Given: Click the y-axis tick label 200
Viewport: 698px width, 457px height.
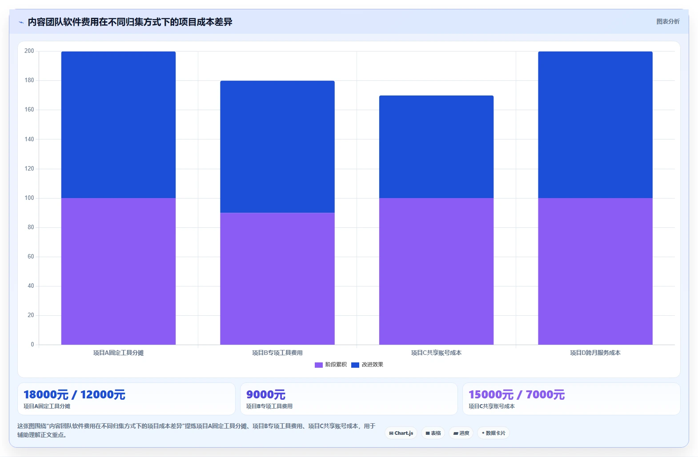Looking at the screenshot, I should point(29,51).
